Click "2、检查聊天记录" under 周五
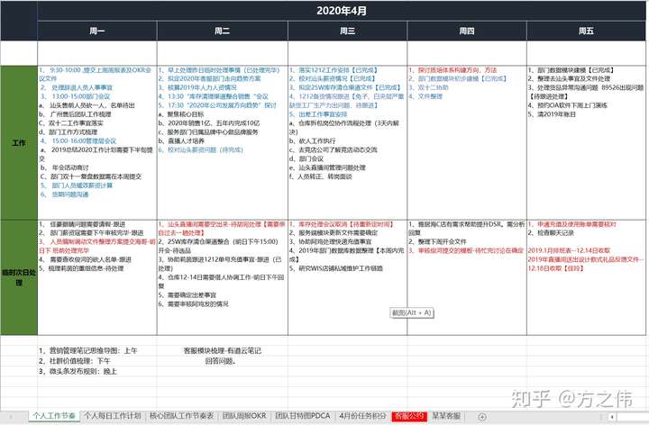 pyautogui.click(x=551, y=232)
